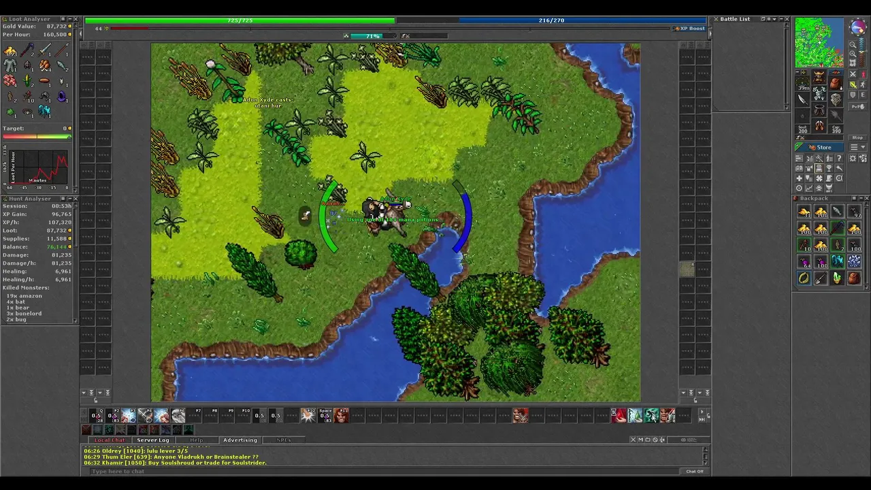
Task: Select the gold coins stack of 31
Action: point(804,211)
